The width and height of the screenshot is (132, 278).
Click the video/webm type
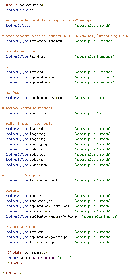[38, 165]
